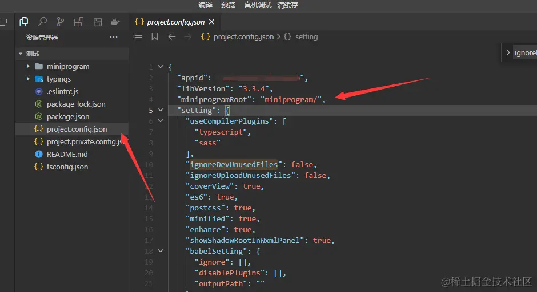Click the package.json node icon

pyautogui.click(x=39, y=116)
